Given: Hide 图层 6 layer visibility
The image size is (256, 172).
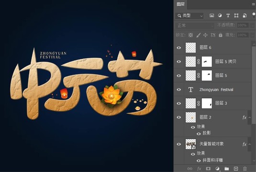Looking at the screenshot, I should (179, 48).
